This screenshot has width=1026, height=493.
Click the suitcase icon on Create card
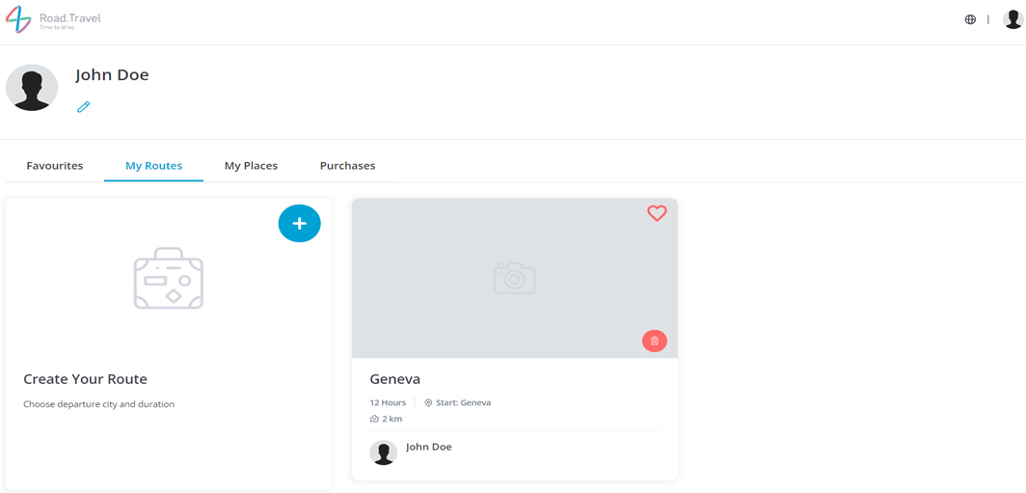tap(169, 278)
